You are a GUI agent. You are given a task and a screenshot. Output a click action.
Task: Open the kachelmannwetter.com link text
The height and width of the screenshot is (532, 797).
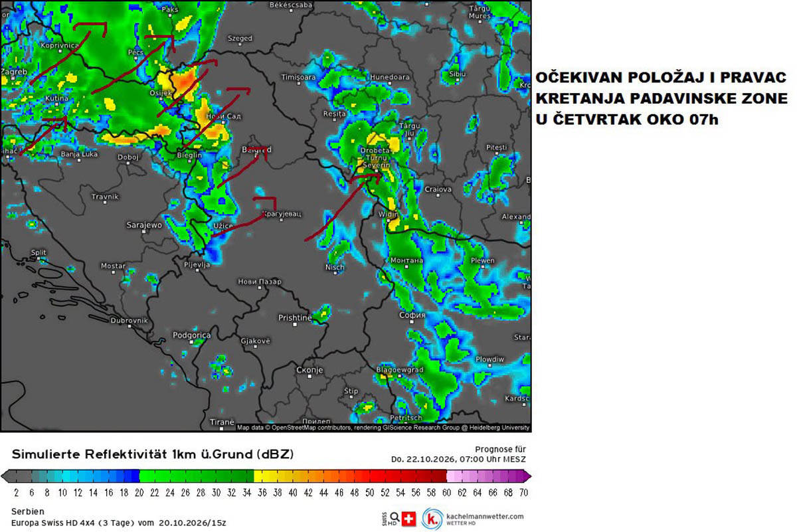pyautogui.click(x=485, y=516)
